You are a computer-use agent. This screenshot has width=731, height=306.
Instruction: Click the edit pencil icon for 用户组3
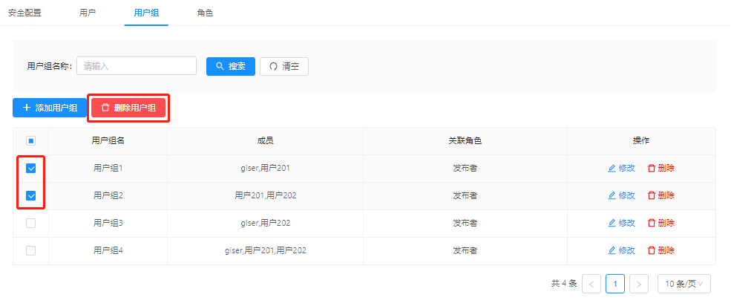click(612, 224)
